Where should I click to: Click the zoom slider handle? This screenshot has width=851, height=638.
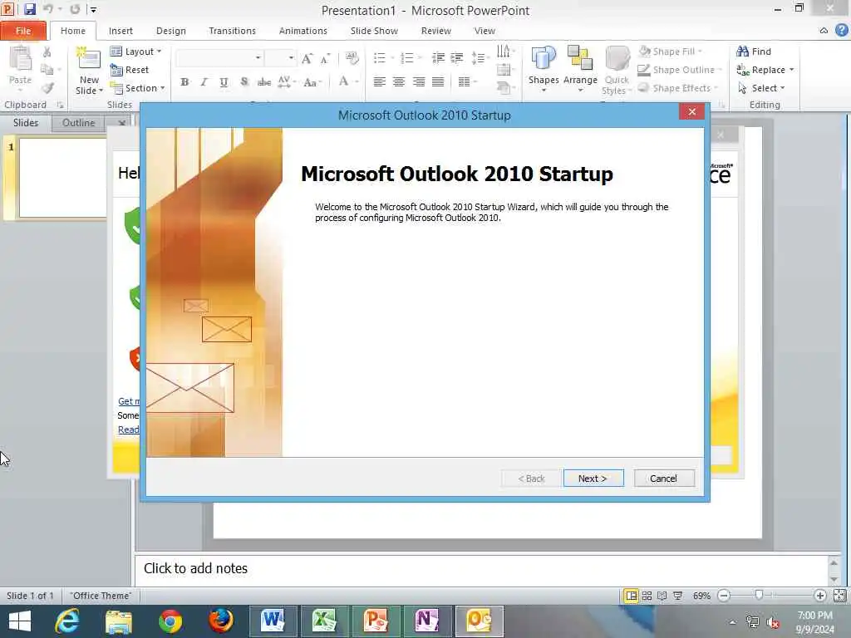click(x=759, y=596)
